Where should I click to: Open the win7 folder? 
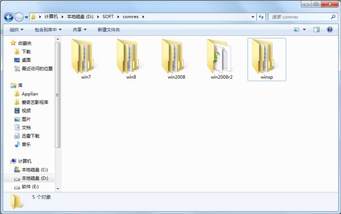(x=85, y=58)
